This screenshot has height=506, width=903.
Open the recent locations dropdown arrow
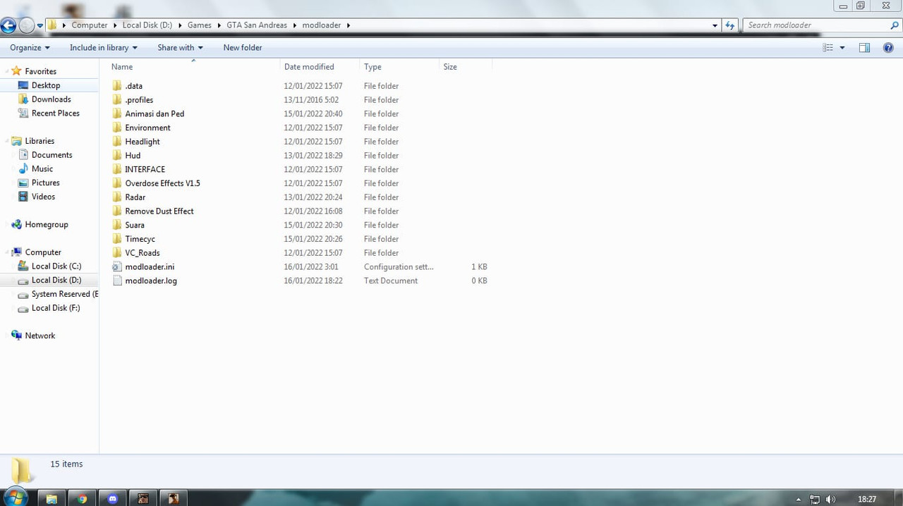pos(40,26)
